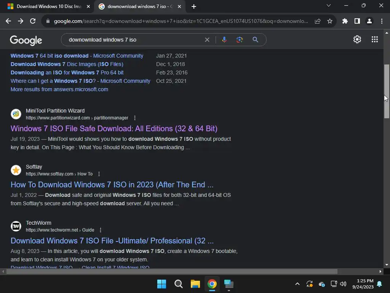
Task: Click the site lock icon in the address bar
Action: click(48, 21)
